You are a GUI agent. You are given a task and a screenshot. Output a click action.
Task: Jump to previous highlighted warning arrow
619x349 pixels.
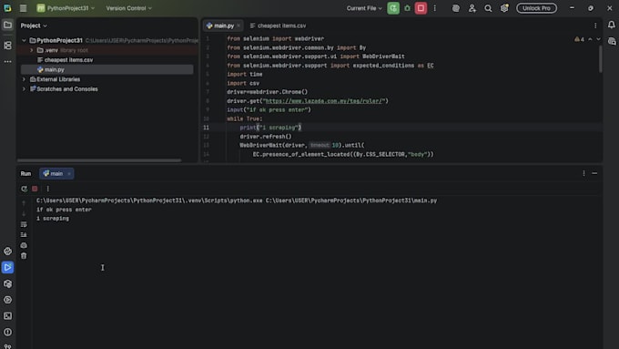click(590, 39)
